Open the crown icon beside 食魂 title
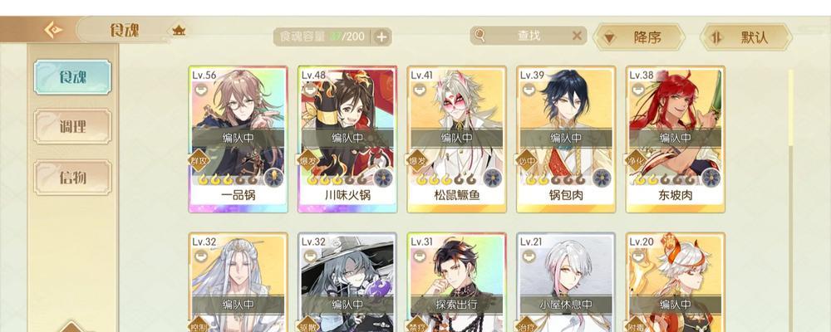Viewport: 831px width, 332px height. pos(179,31)
